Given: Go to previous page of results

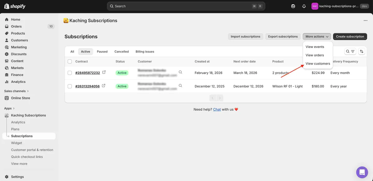Looking at the screenshot, I should 213,98.
